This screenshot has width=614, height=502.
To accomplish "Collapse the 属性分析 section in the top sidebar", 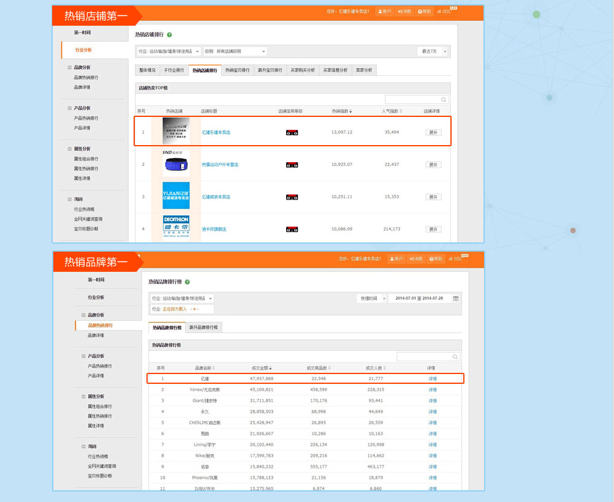I will tap(70, 149).
